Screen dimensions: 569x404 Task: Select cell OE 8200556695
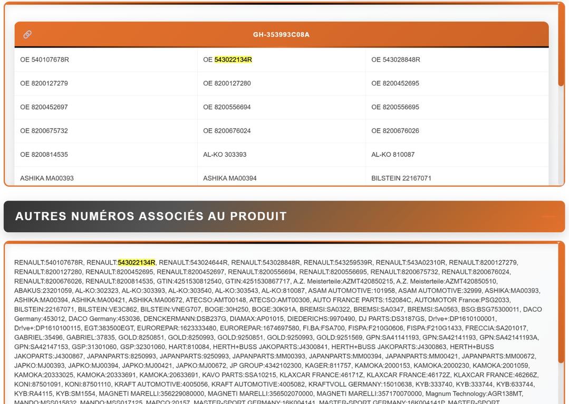coord(457,107)
